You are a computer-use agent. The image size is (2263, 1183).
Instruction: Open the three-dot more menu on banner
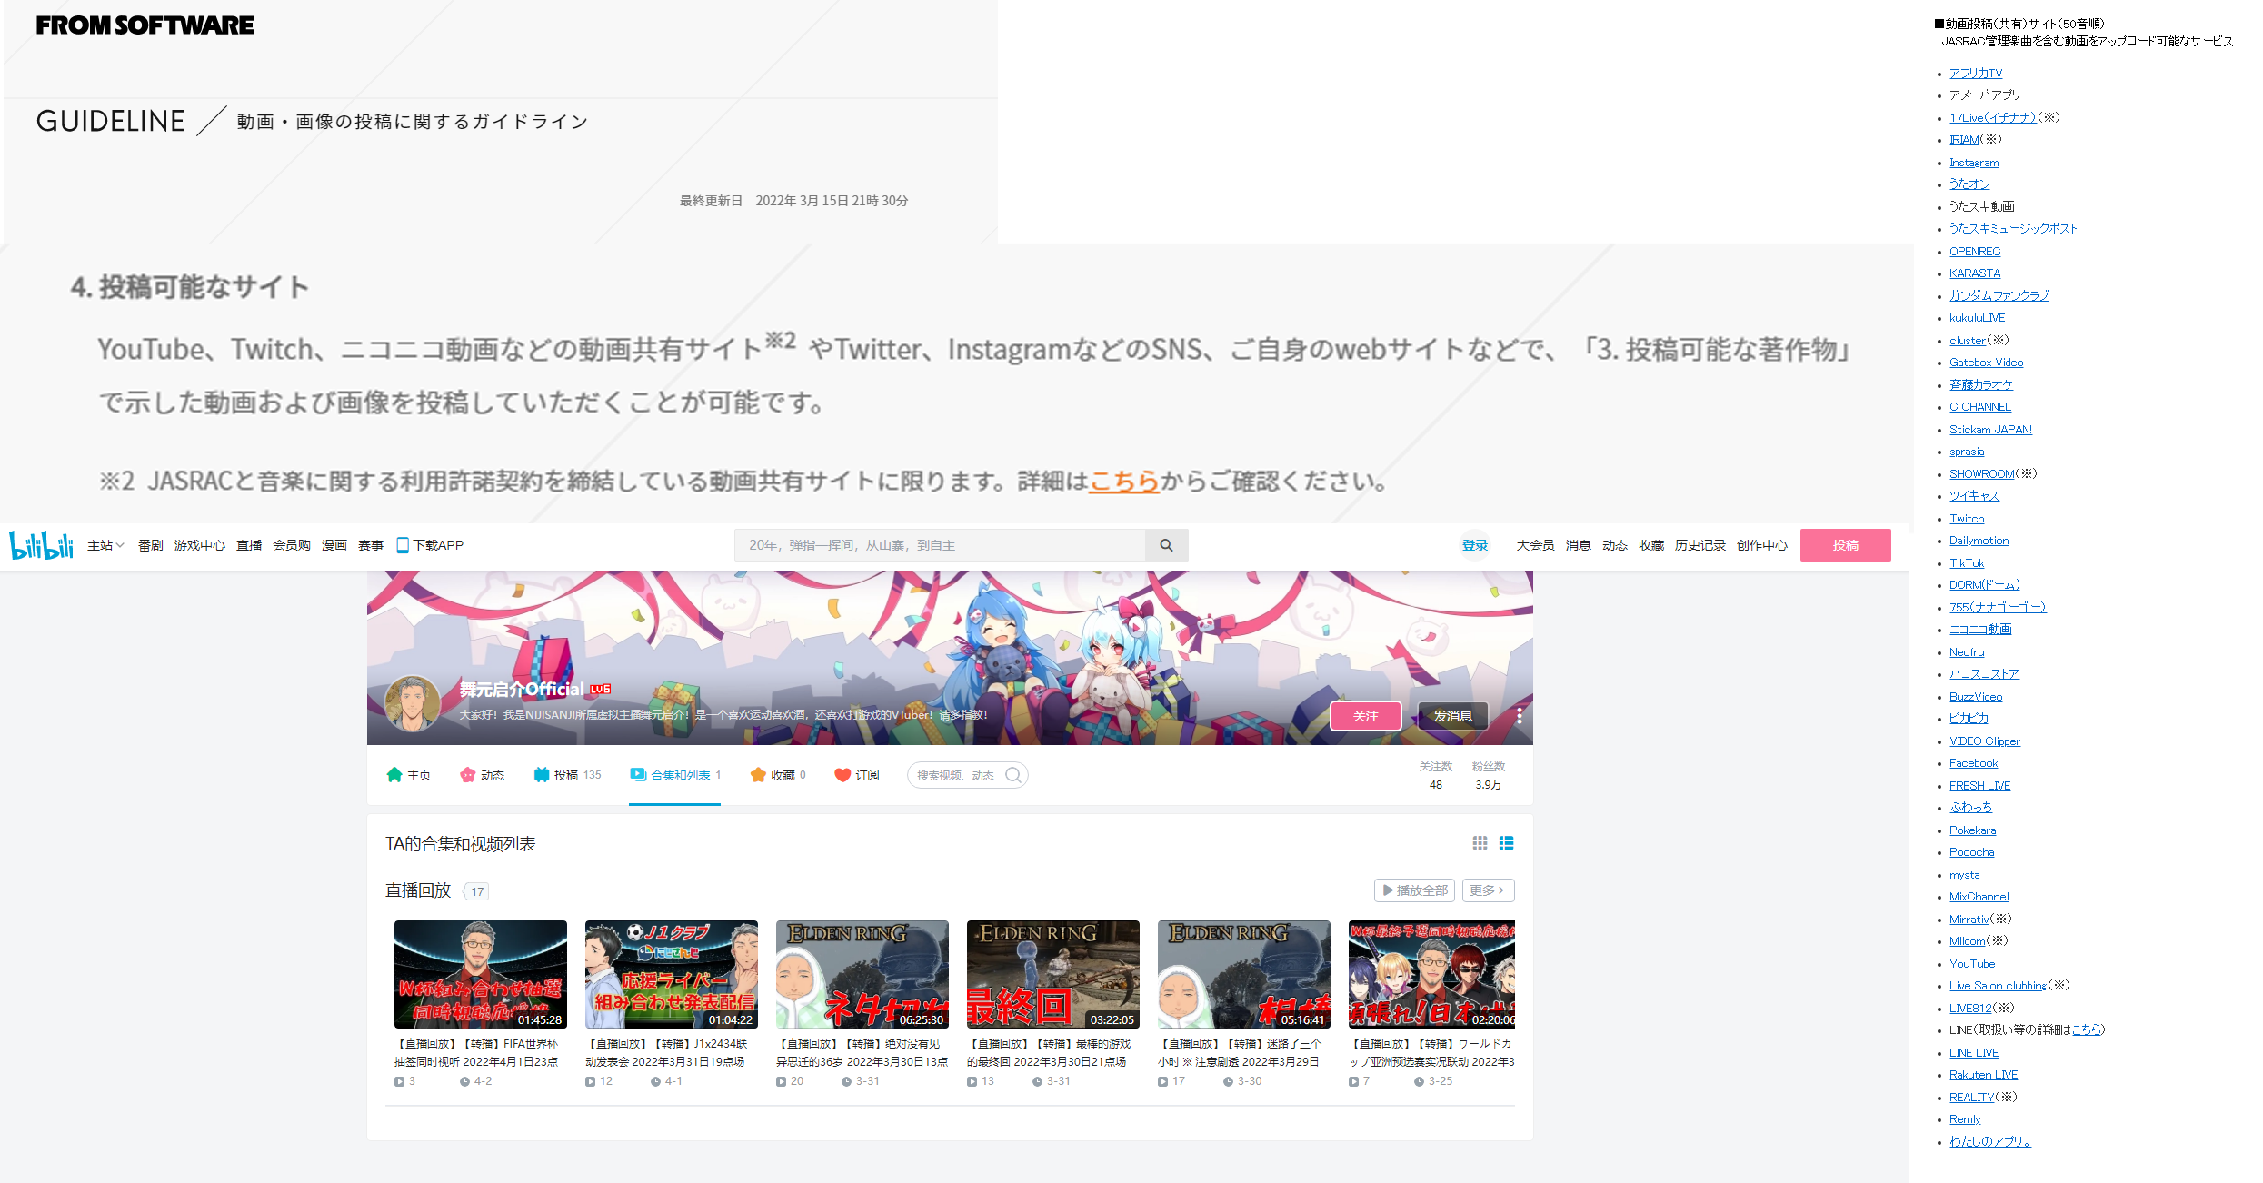pos(1519,716)
